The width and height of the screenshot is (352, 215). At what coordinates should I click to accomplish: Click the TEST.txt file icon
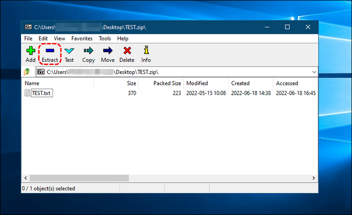tap(27, 93)
